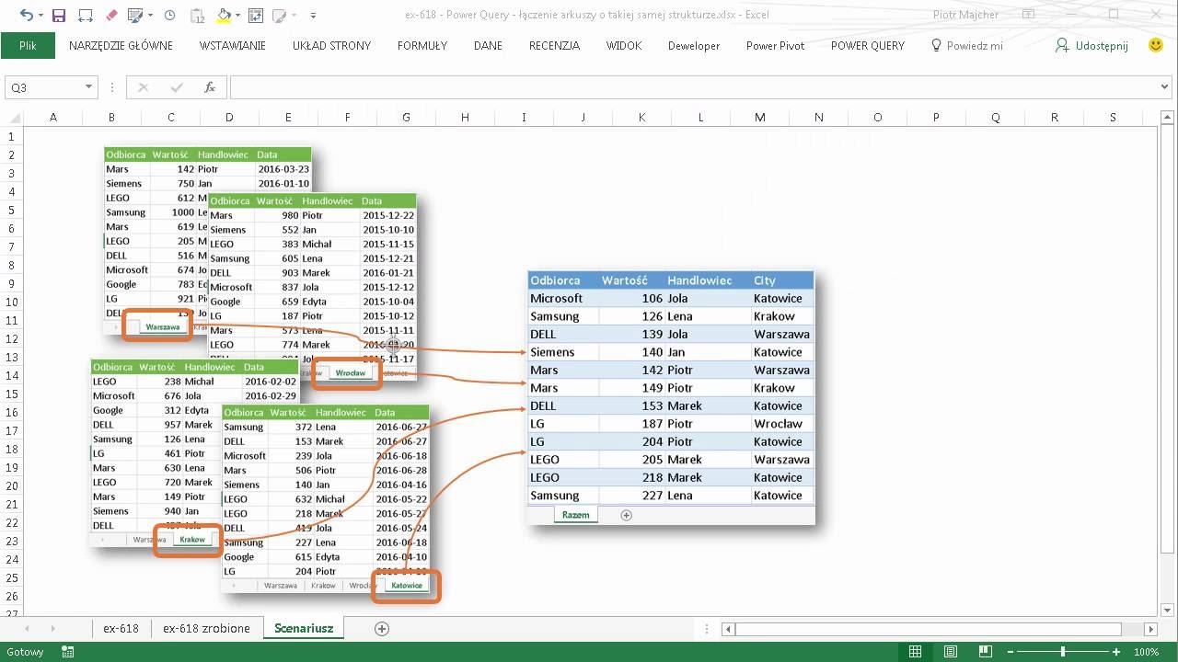This screenshot has height=662, width=1178.
Task: Click the macro recording status bar icon
Action: tap(67, 652)
